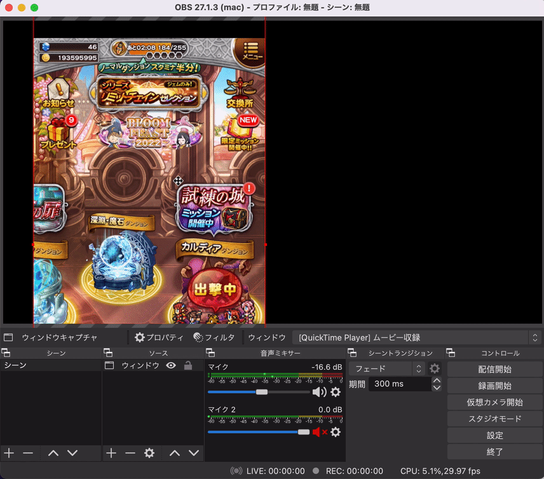Move scene up in the シーン list
This screenshot has height=479, width=544.
(x=53, y=453)
